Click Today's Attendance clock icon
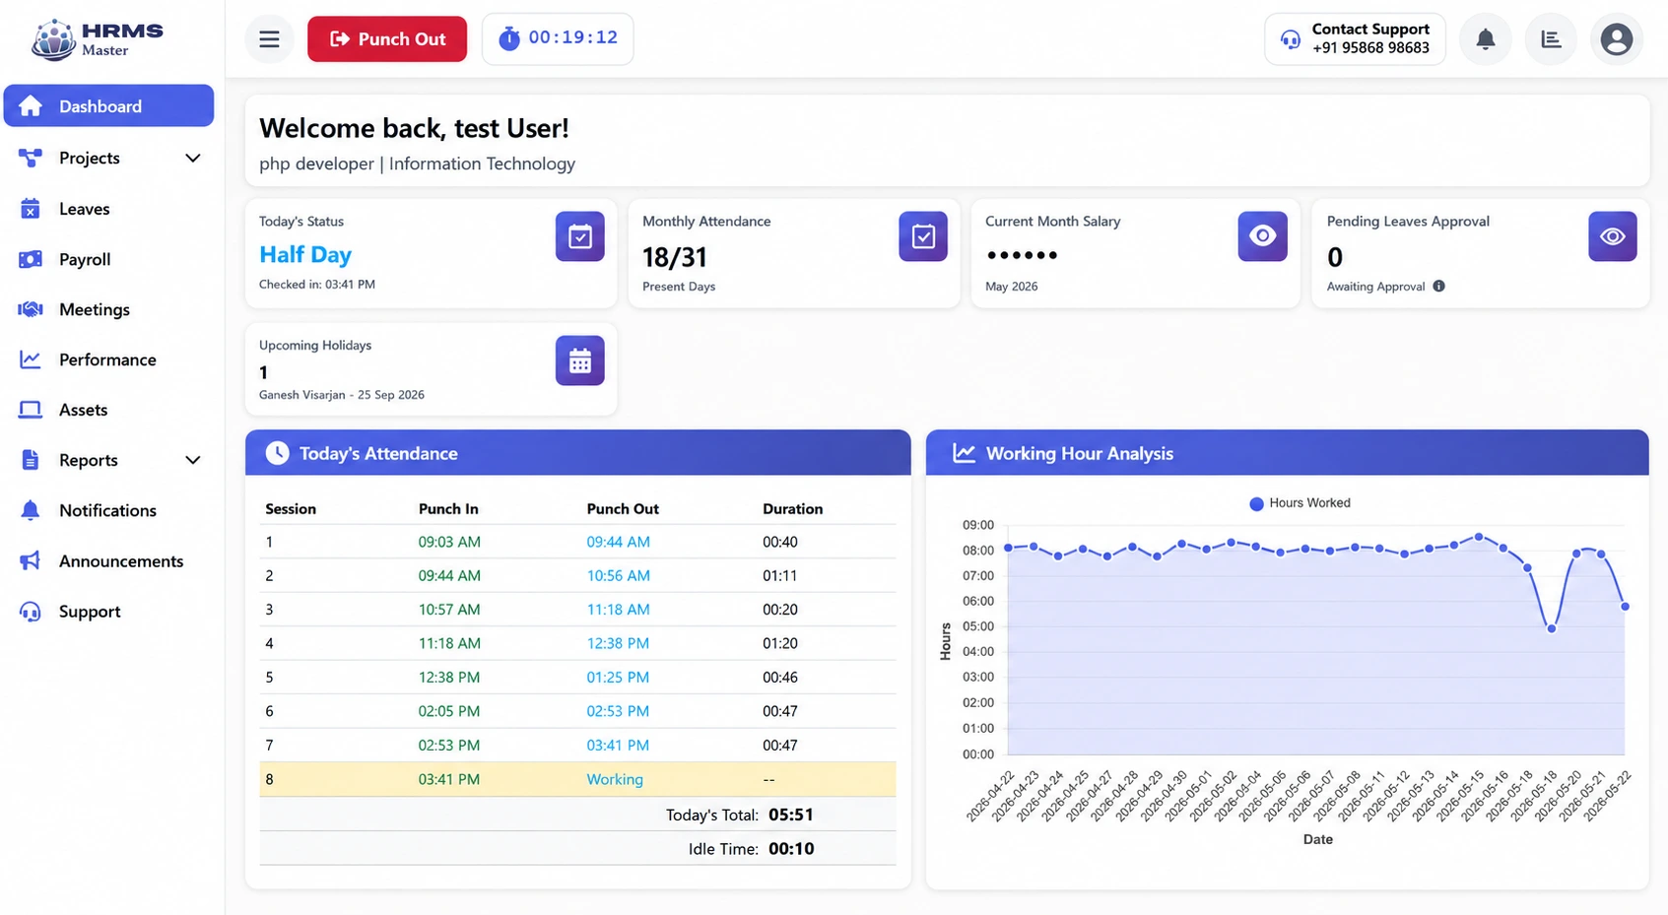Image resolution: width=1668 pixels, height=915 pixels. [277, 453]
